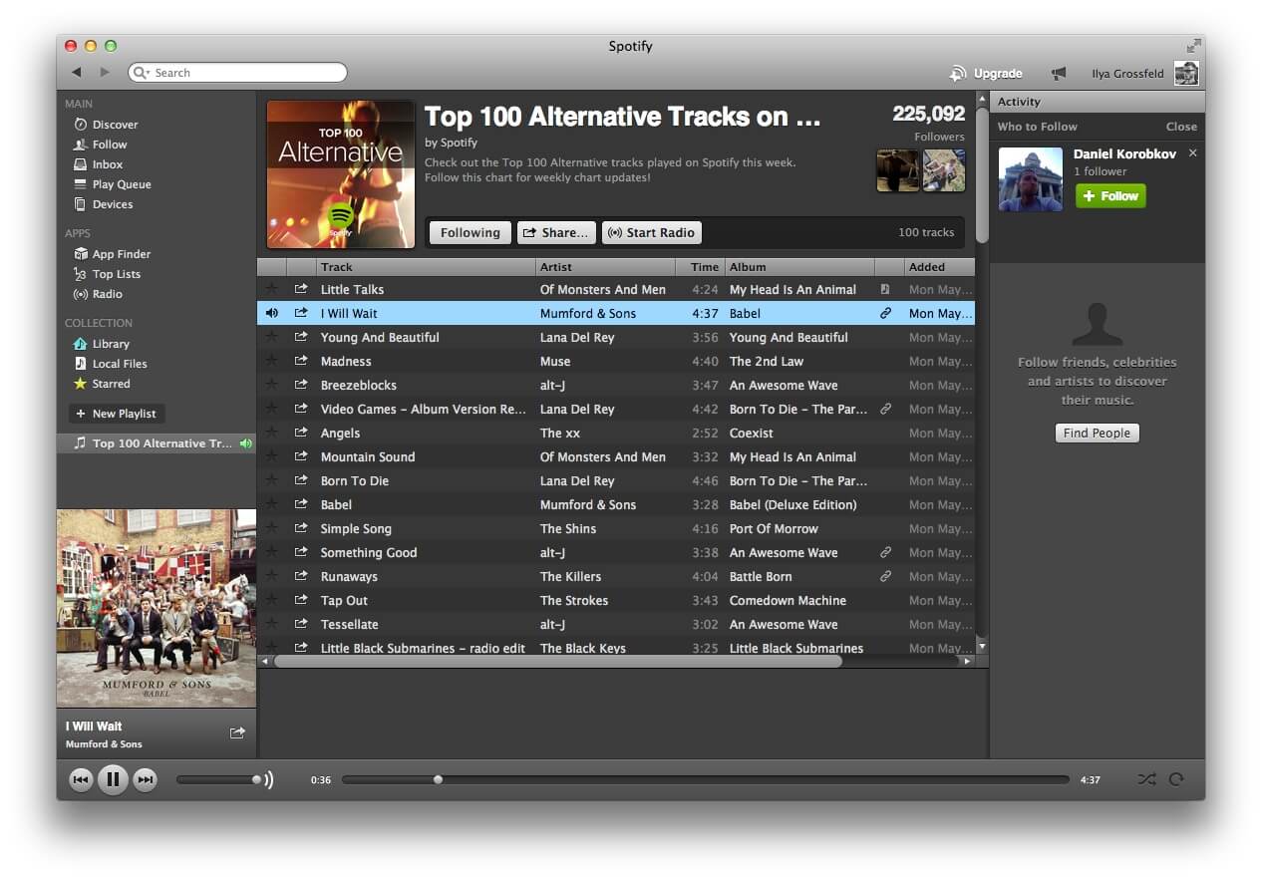Select Top 100 Alternative playlist in sidebar

(157, 443)
